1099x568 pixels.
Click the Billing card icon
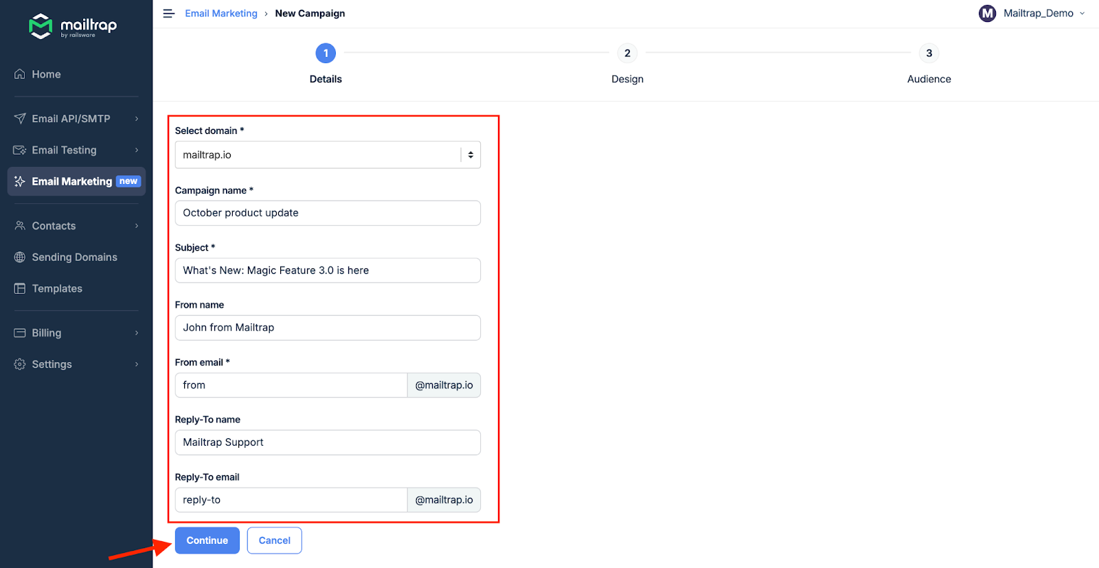20,333
